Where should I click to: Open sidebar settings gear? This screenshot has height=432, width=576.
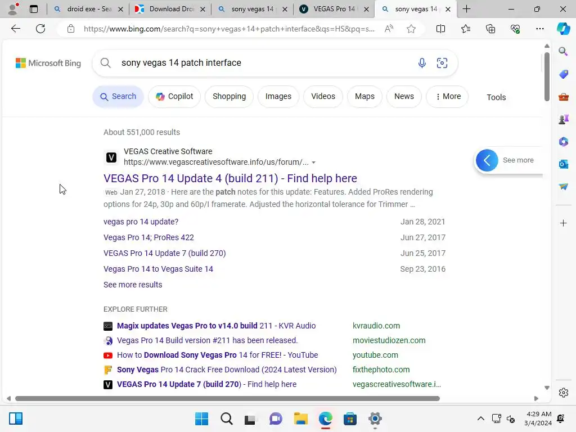[x=563, y=393]
